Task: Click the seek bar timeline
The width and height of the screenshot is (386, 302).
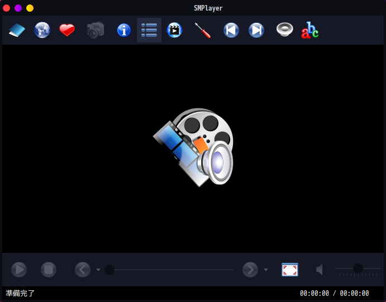Action: pos(169,270)
